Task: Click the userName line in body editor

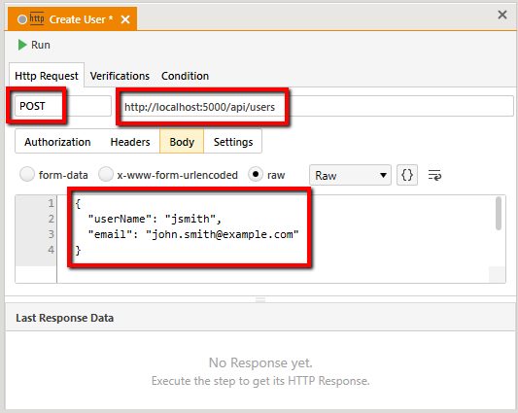Action: pos(155,219)
